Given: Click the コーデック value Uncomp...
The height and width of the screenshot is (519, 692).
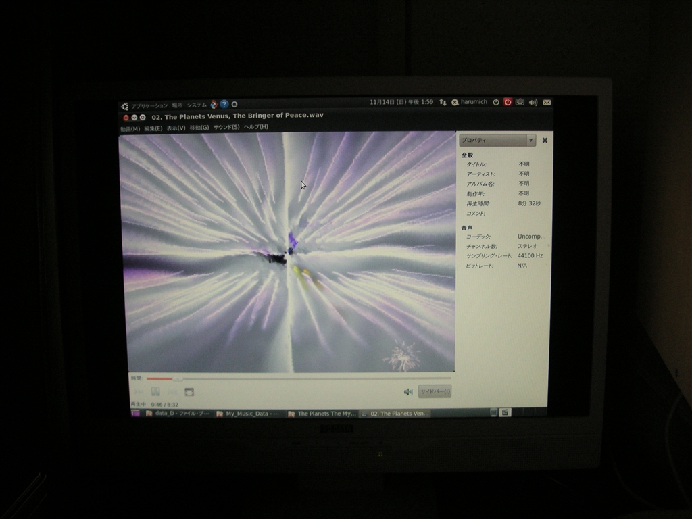Looking at the screenshot, I should (531, 237).
